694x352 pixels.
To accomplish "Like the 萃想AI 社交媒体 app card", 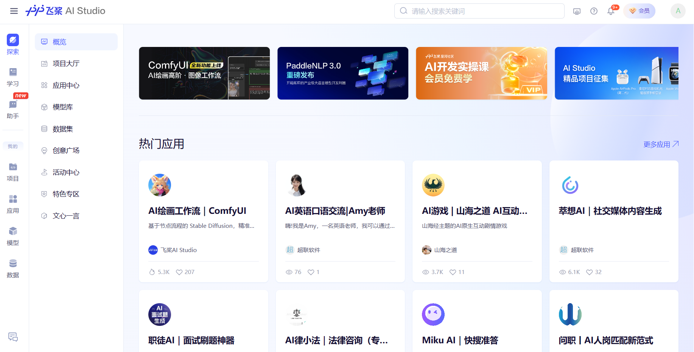I will pyautogui.click(x=589, y=272).
